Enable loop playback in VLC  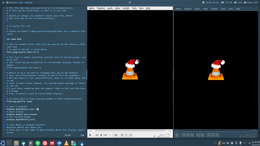[x=126, y=135]
